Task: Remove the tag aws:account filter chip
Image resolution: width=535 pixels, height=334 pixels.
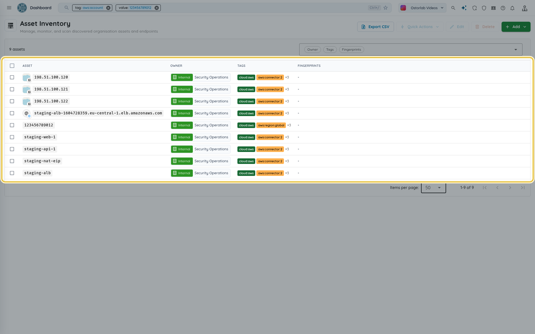Action: click(x=108, y=8)
